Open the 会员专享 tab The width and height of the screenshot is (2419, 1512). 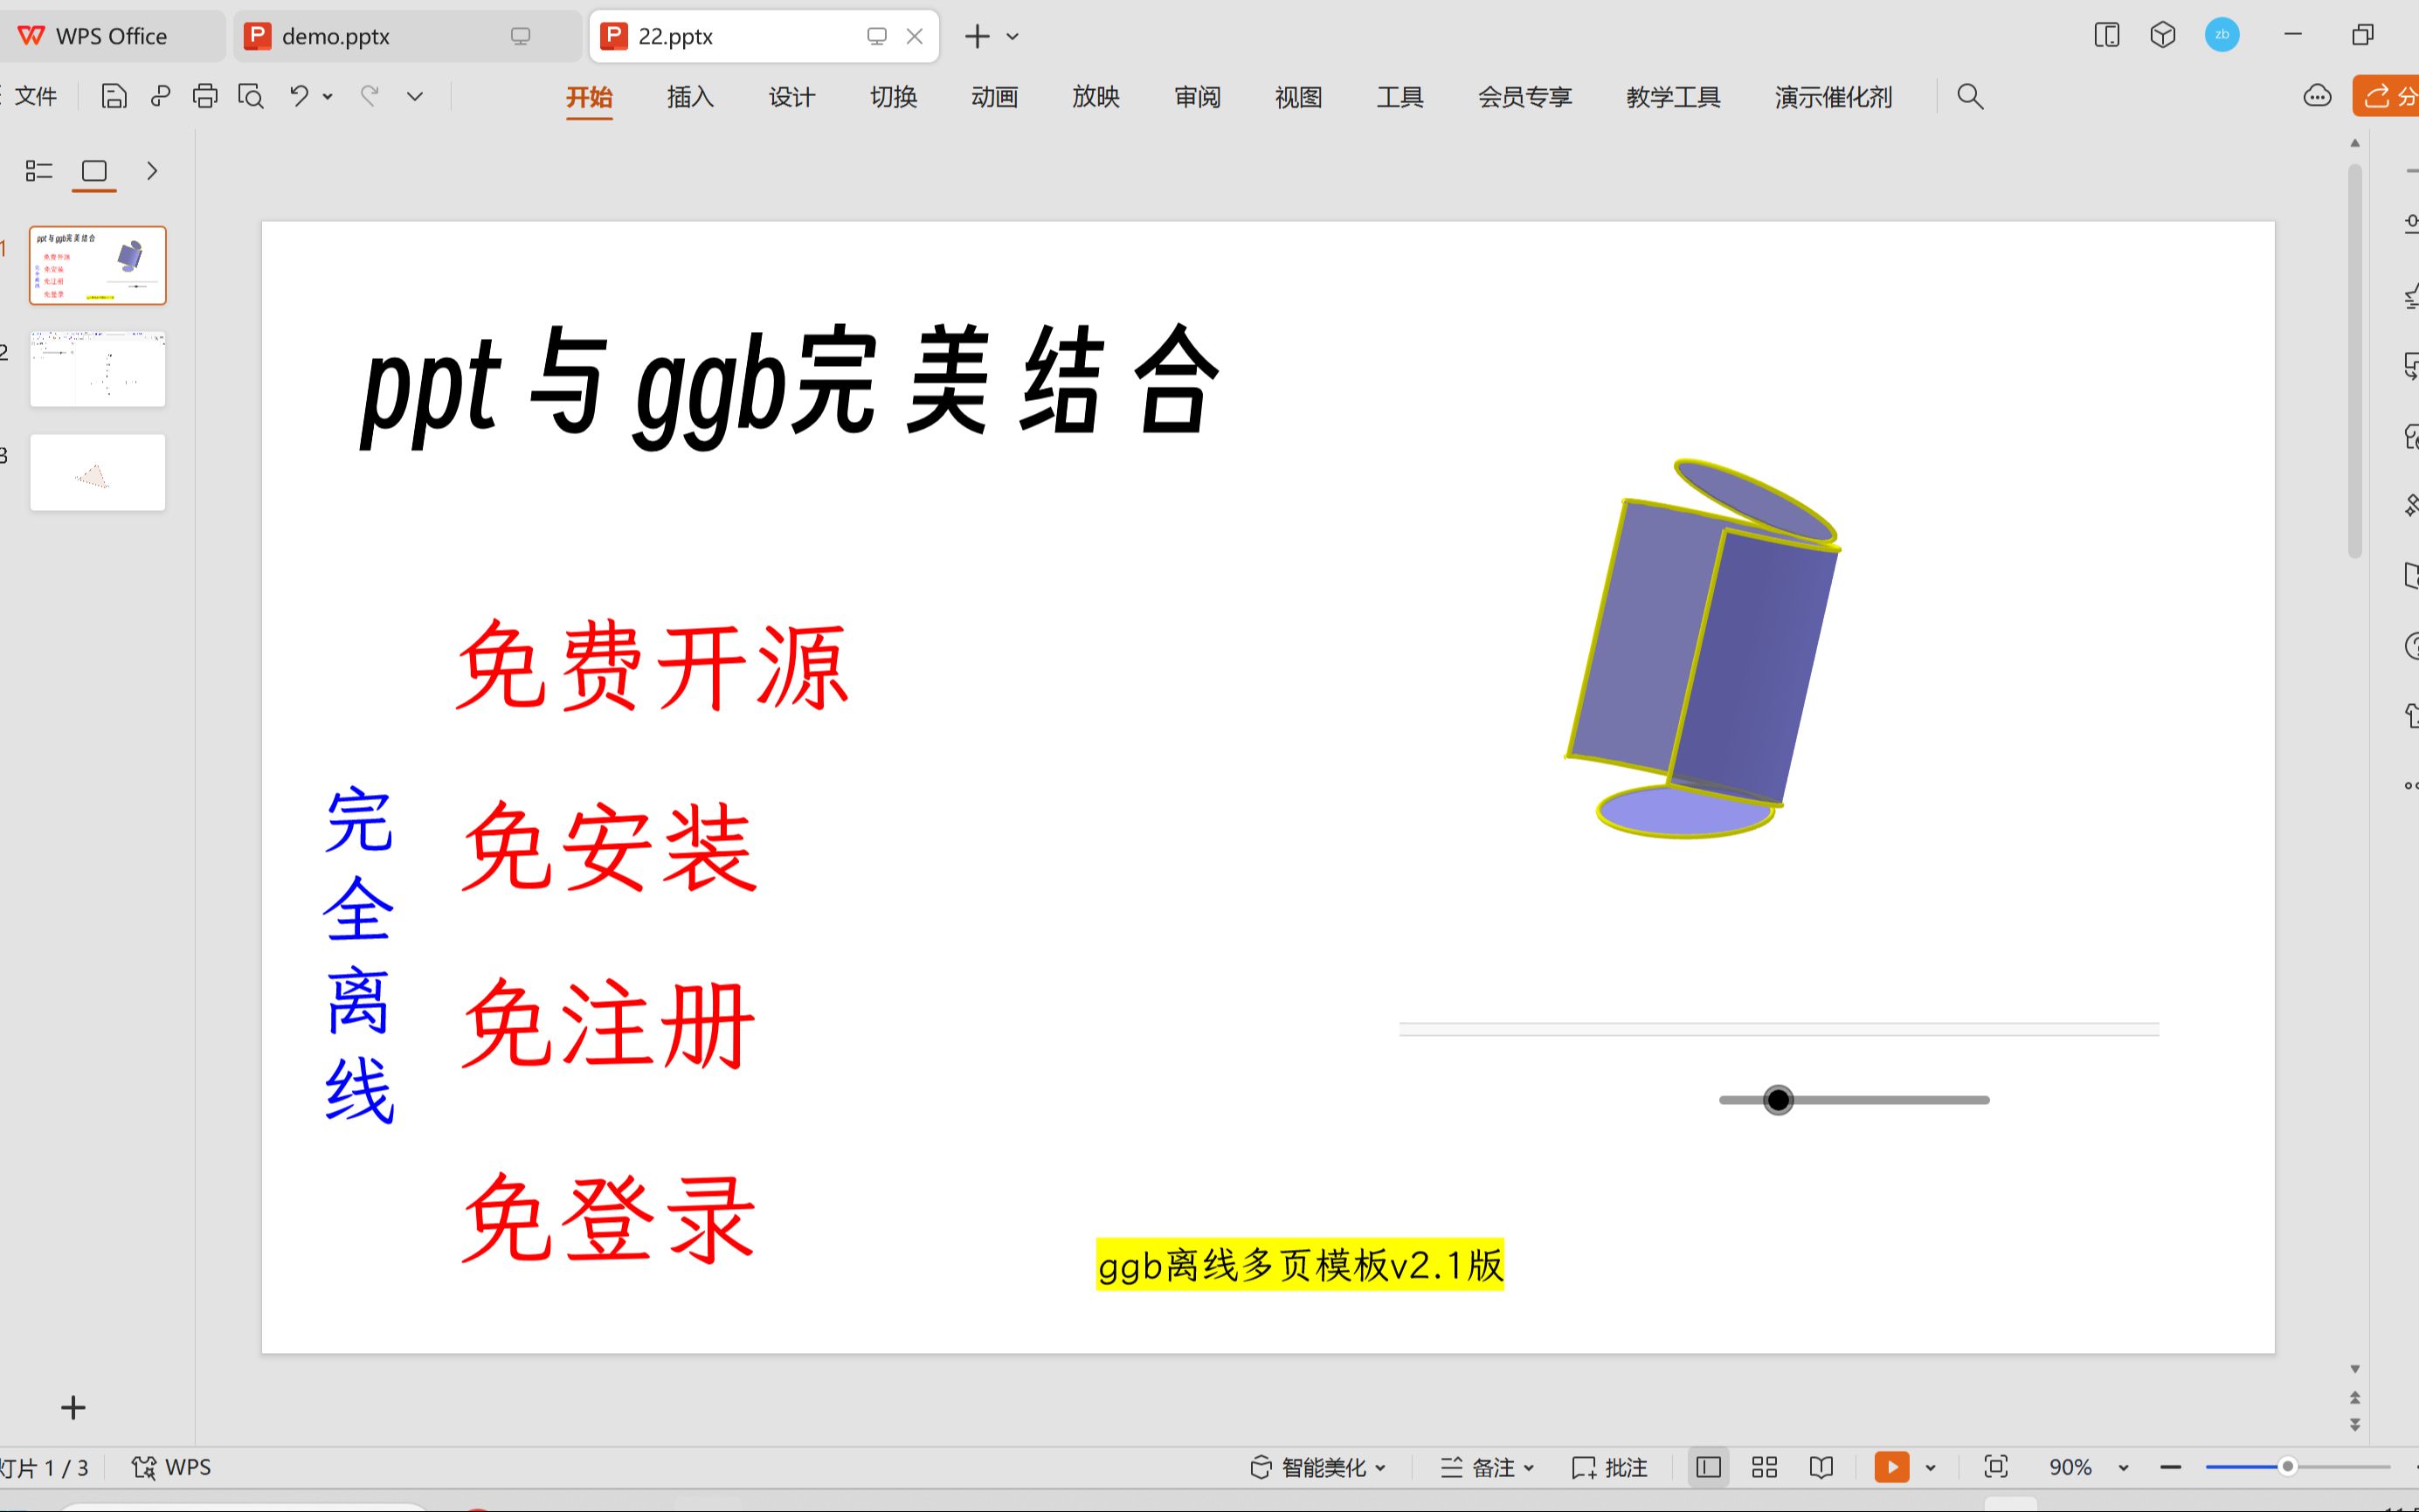[1525, 97]
